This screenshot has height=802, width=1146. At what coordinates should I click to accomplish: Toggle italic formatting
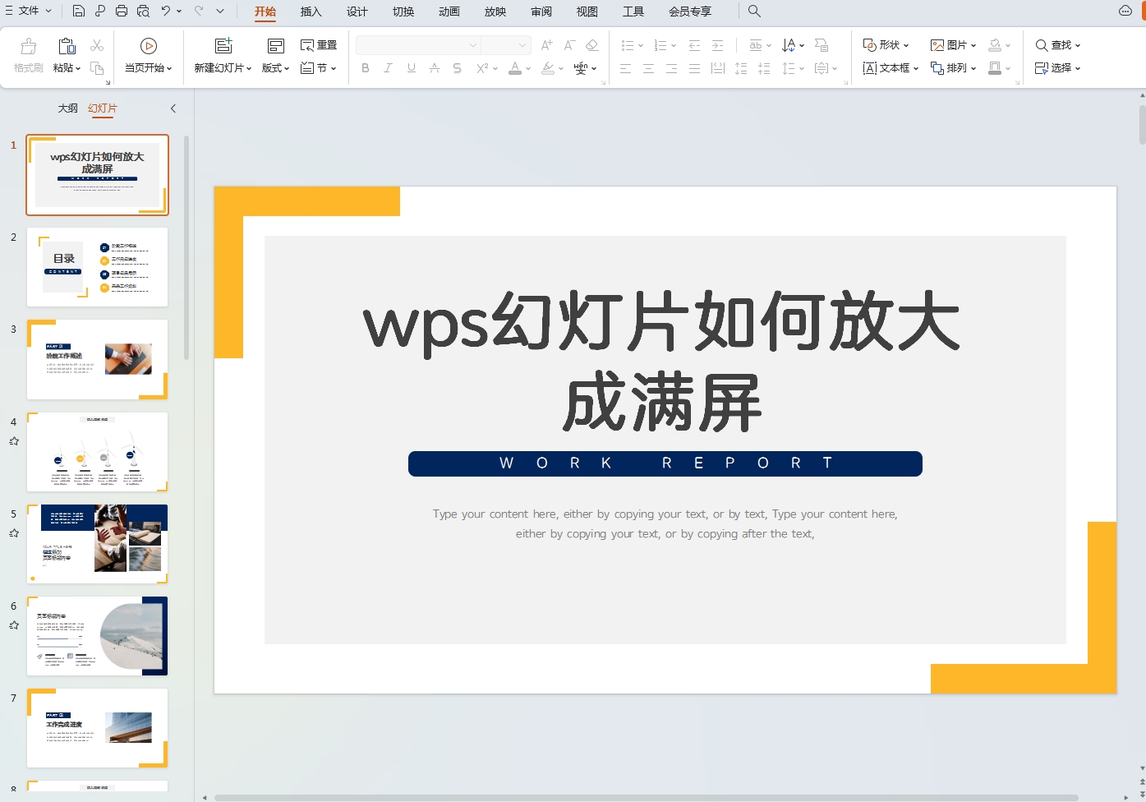(x=388, y=68)
